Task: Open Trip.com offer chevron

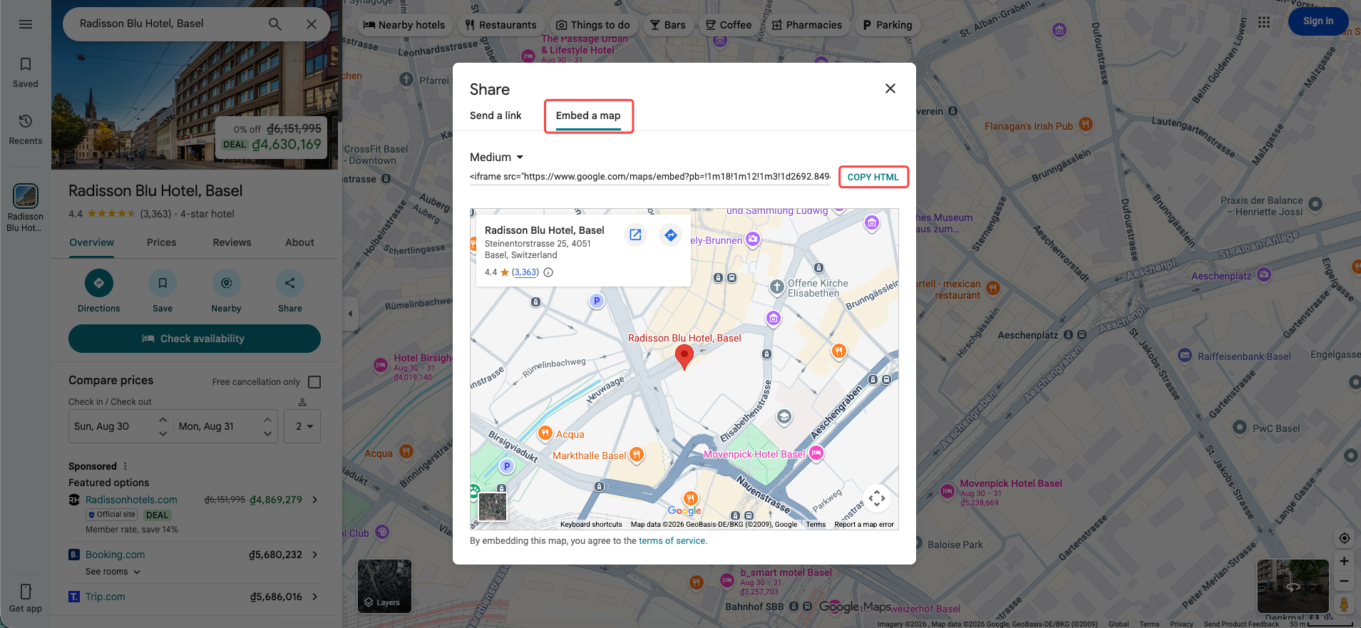Action: (315, 597)
